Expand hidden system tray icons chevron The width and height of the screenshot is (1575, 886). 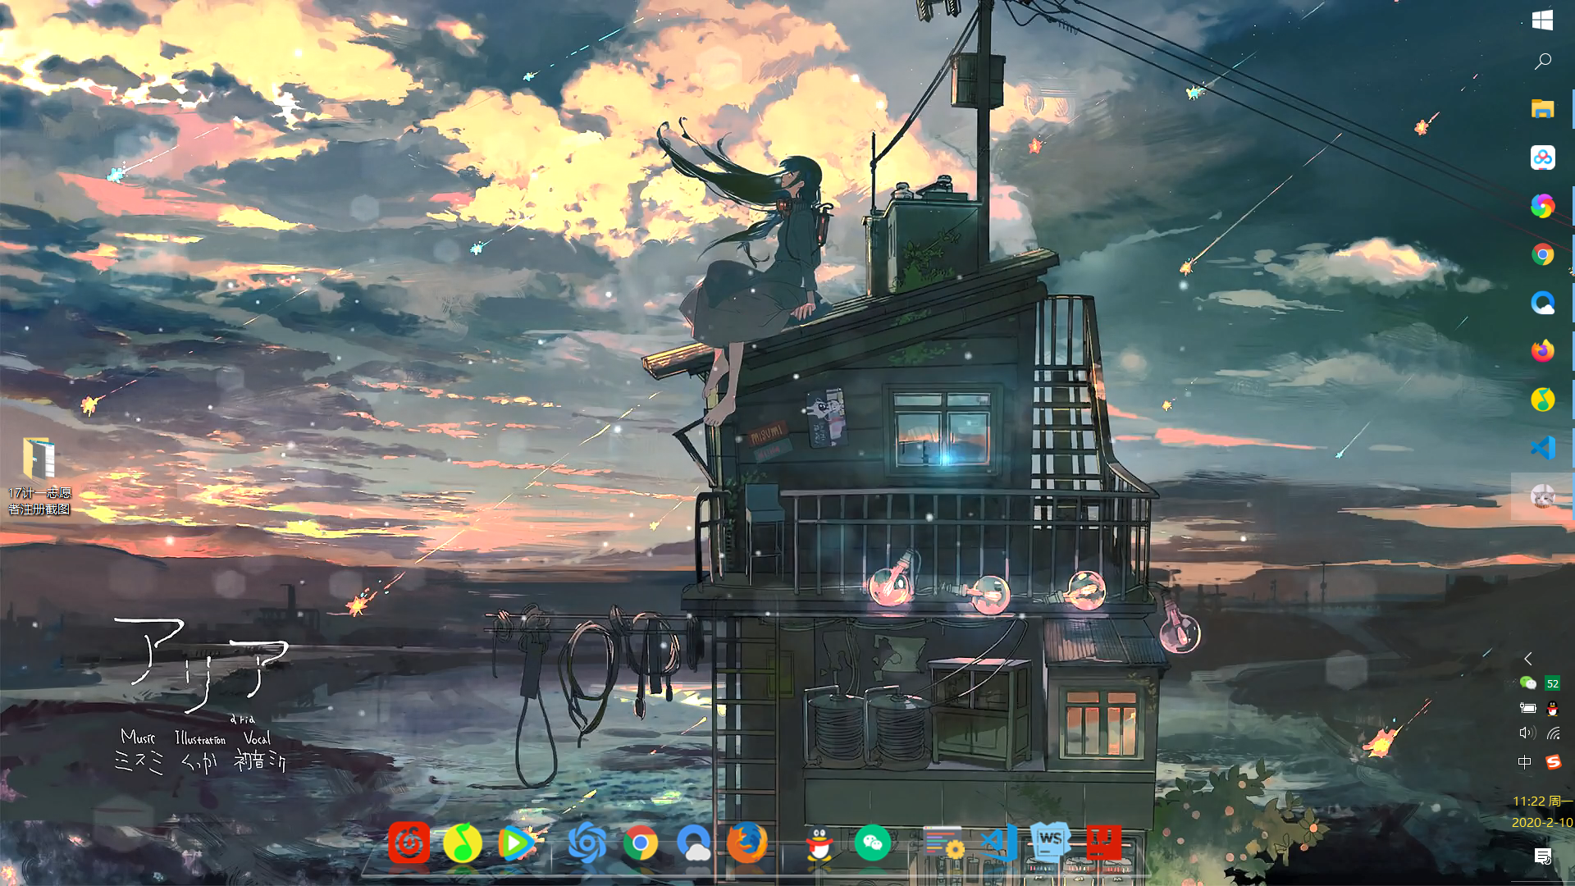click(x=1527, y=659)
